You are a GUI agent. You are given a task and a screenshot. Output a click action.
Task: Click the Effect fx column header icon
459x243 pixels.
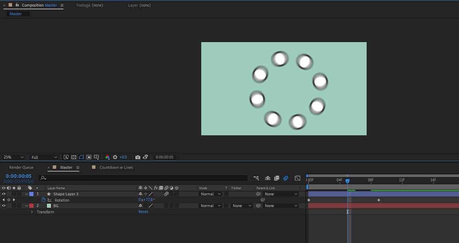(156, 188)
